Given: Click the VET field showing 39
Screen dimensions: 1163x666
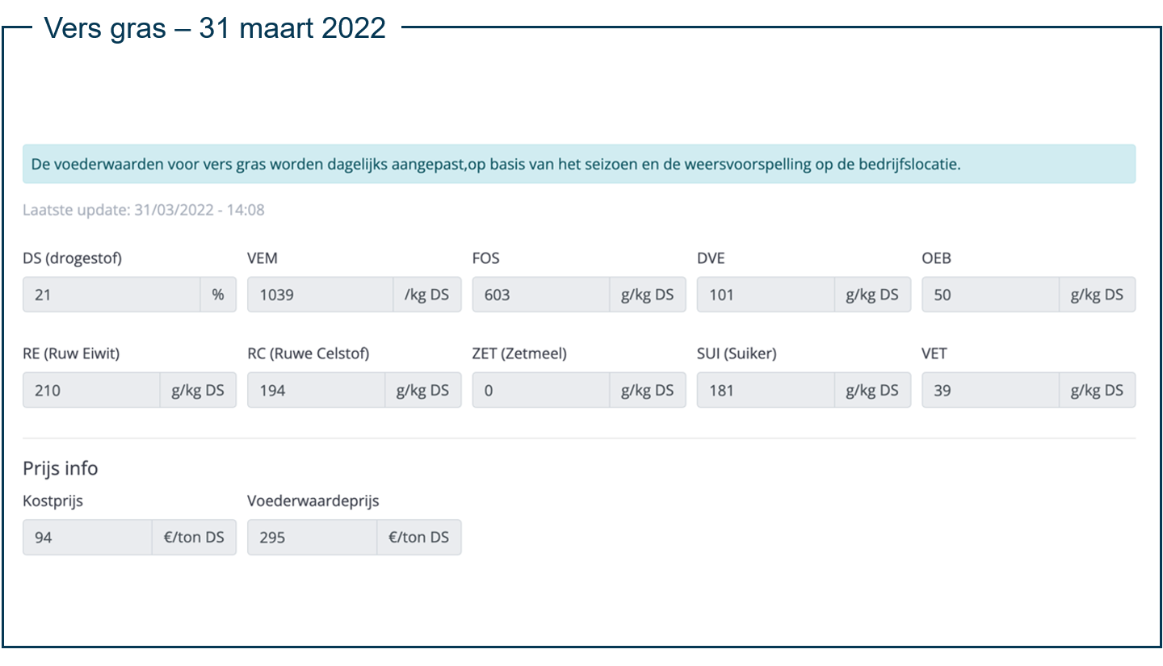Looking at the screenshot, I should [x=990, y=390].
